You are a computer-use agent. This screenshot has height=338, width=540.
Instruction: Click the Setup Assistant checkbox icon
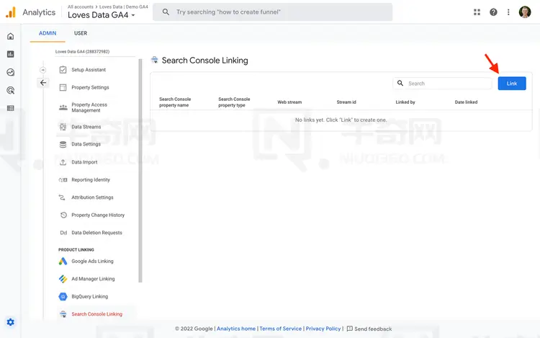coord(63,70)
